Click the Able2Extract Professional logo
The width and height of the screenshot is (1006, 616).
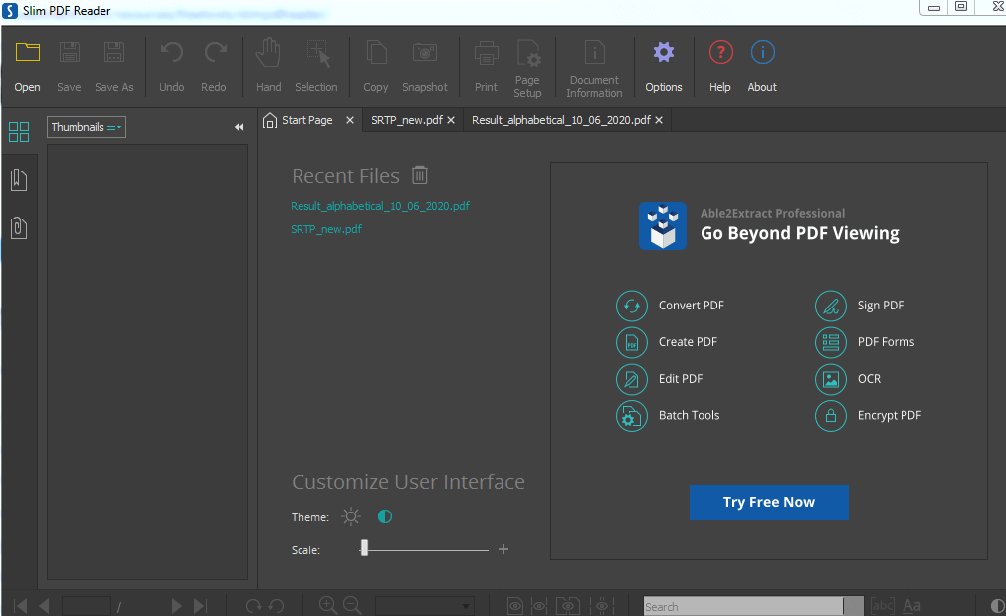663,226
